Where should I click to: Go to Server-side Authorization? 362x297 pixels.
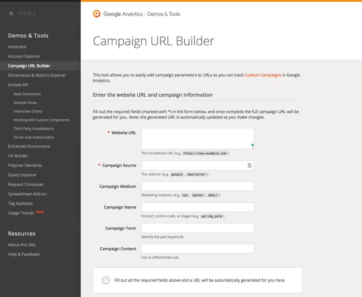(x=34, y=137)
